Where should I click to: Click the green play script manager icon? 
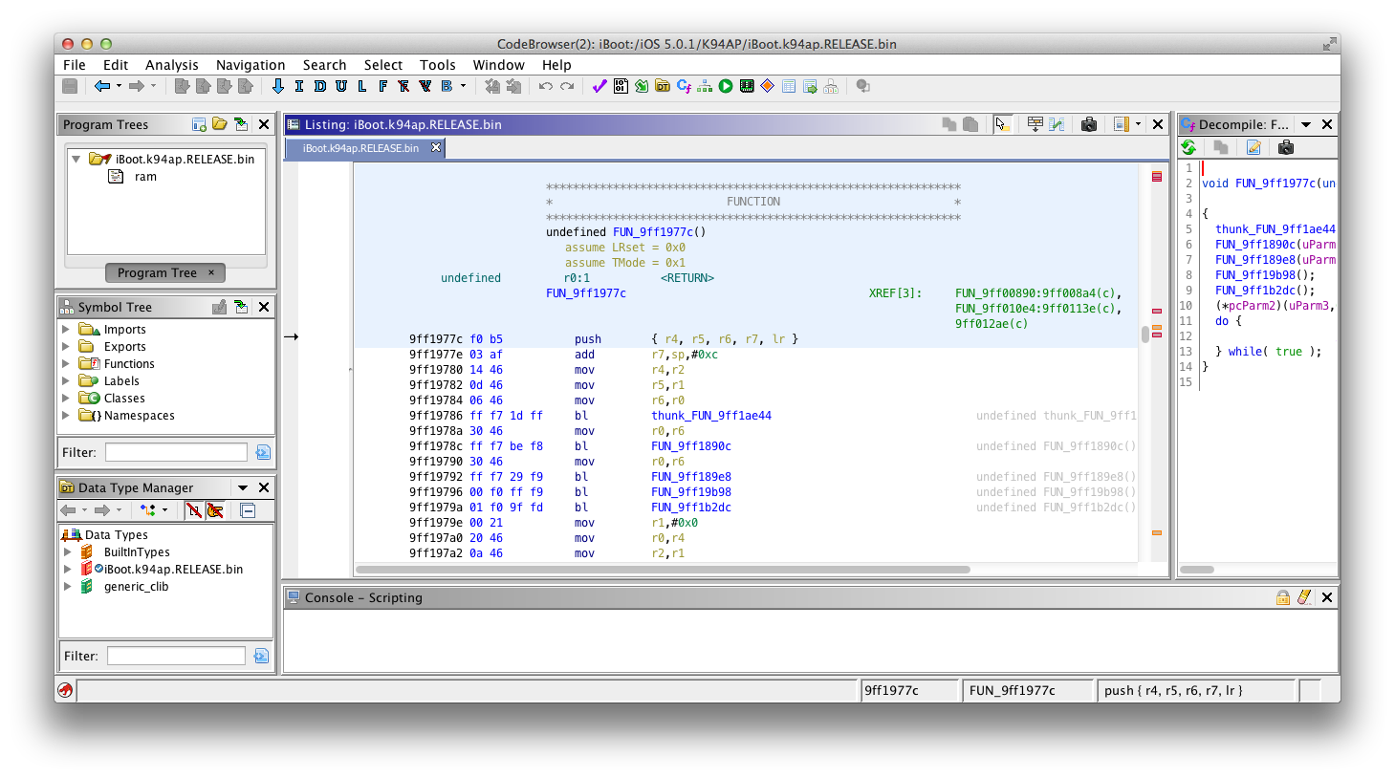[x=726, y=86]
